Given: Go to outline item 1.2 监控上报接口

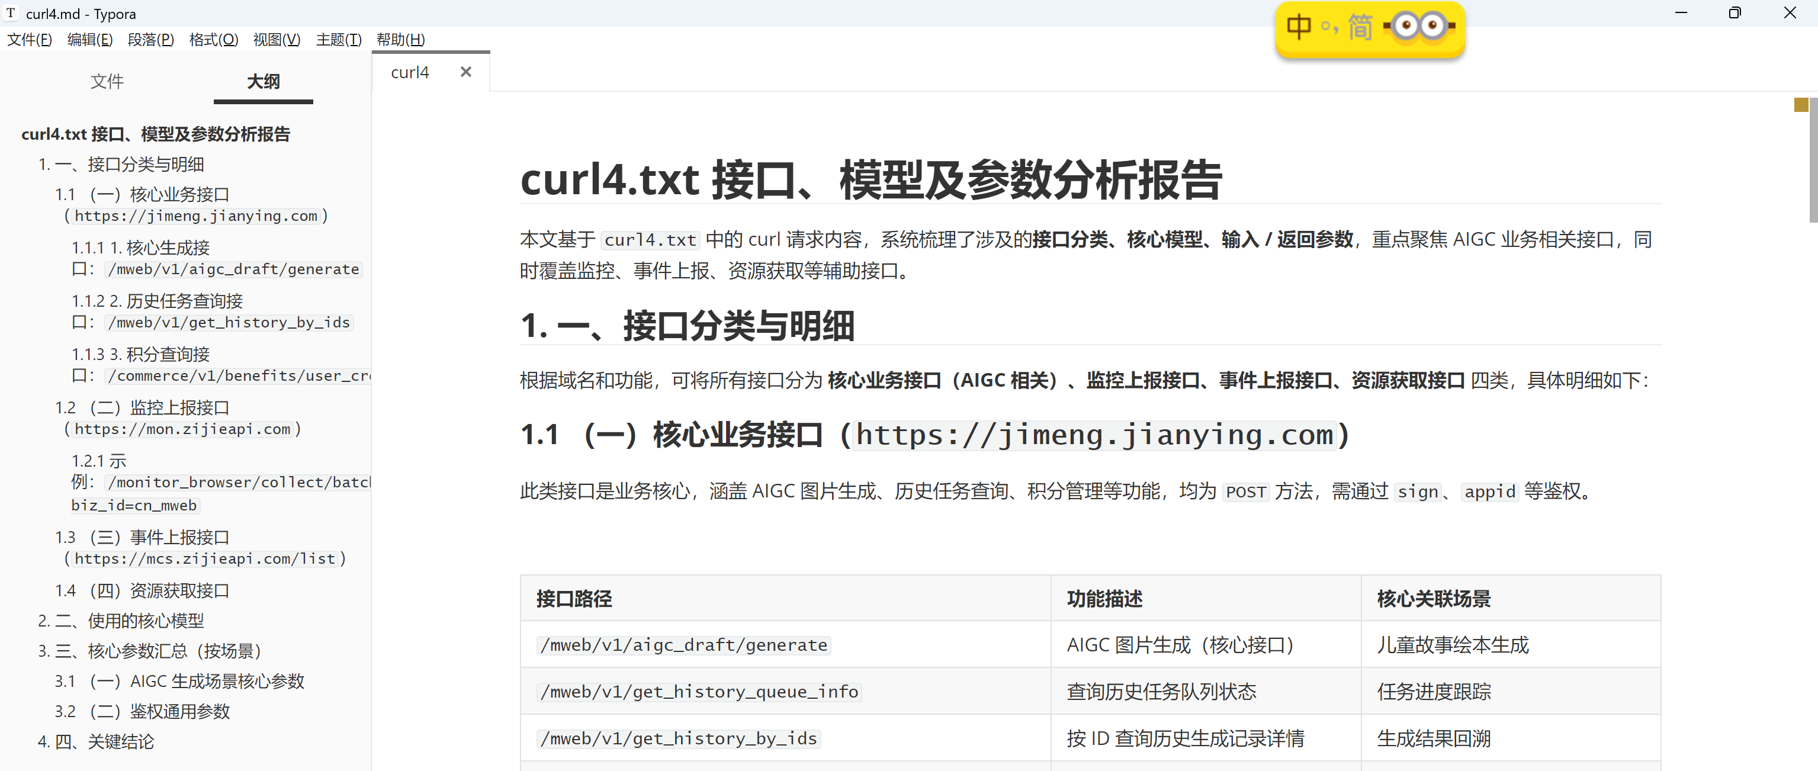Looking at the screenshot, I should pos(179,418).
